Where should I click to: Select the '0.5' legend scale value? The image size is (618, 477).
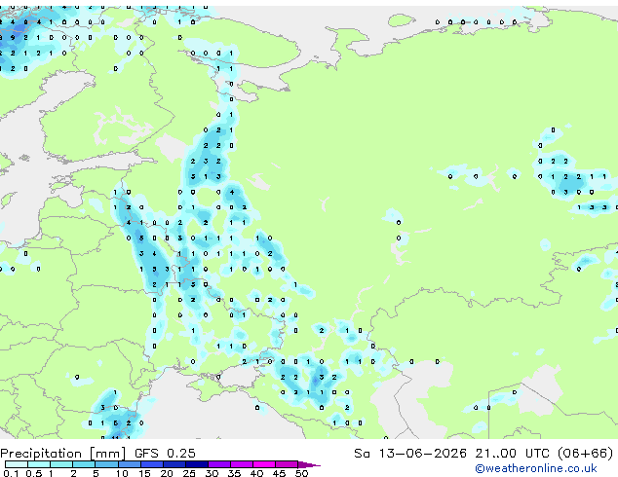pos(34,473)
